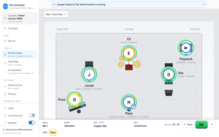Image resolution: width=219 pixels, height=137 pixels.
Task: Toggle the Daylight switch off
Action: pos(32,123)
